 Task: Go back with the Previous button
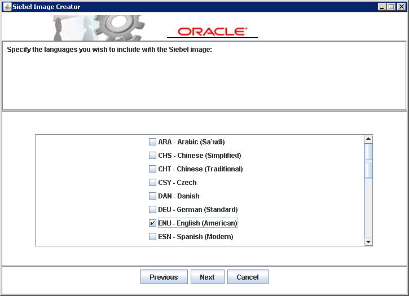coord(164,277)
